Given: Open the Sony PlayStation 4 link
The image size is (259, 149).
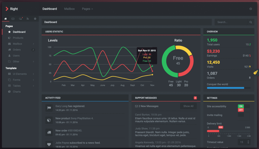Looking at the screenshot, I should pyautogui.click(x=82, y=118).
